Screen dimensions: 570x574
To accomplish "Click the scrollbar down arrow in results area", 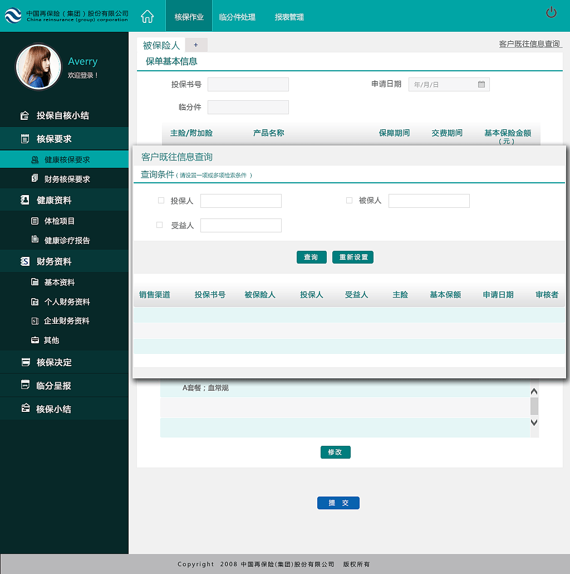I will tap(534, 423).
